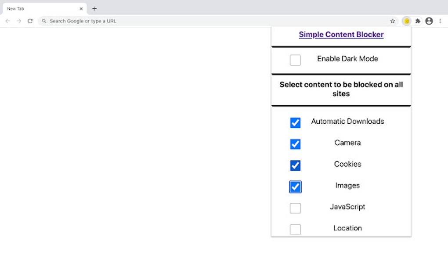Open a new tab with the plus button

pos(94,8)
